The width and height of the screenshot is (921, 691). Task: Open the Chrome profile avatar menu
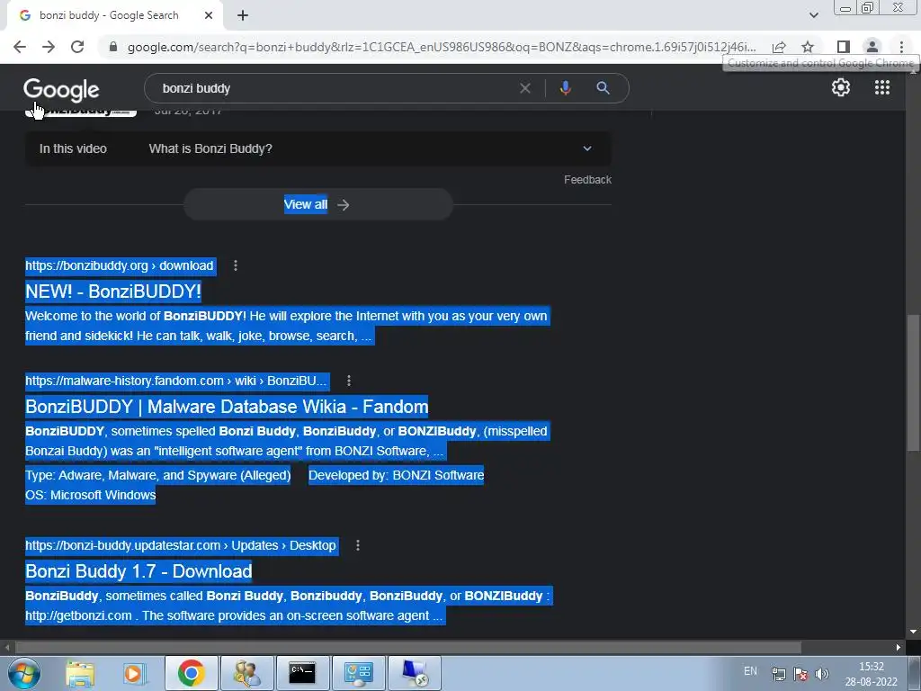pyautogui.click(x=872, y=47)
